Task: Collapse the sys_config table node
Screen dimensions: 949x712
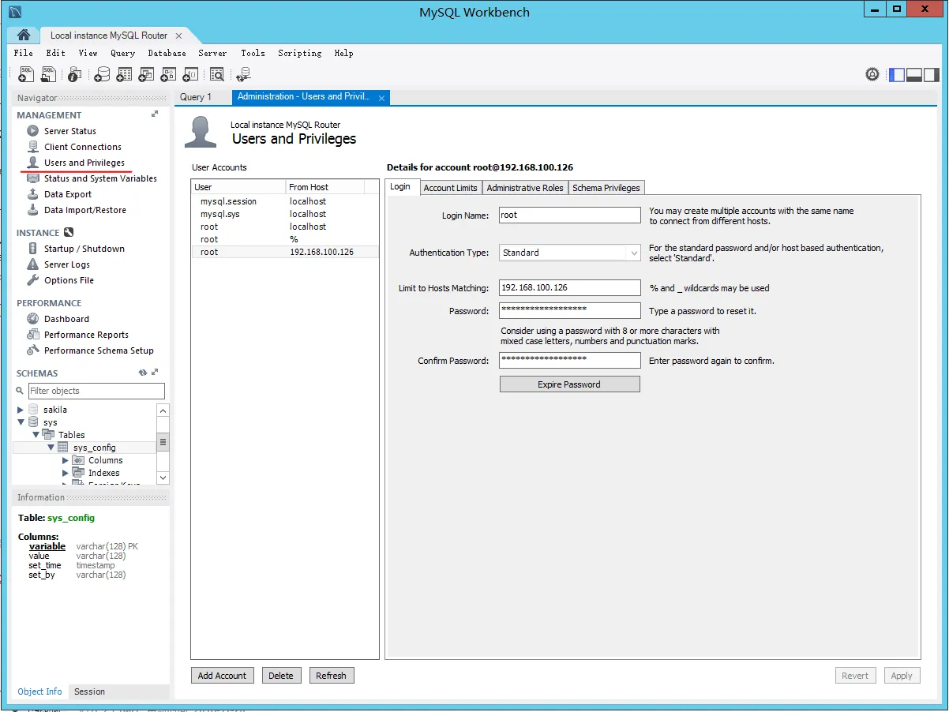Action: tap(51, 448)
